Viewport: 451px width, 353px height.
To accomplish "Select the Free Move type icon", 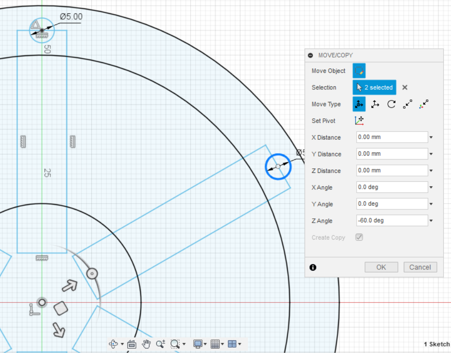I will (x=359, y=104).
